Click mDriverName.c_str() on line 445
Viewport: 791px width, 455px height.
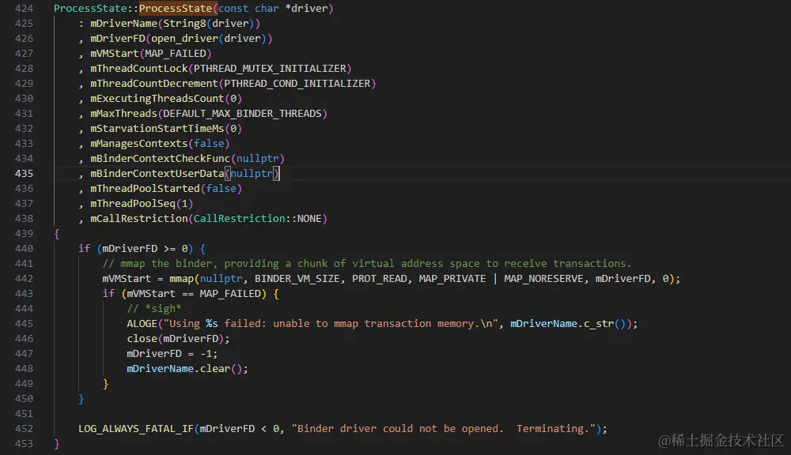click(x=567, y=324)
